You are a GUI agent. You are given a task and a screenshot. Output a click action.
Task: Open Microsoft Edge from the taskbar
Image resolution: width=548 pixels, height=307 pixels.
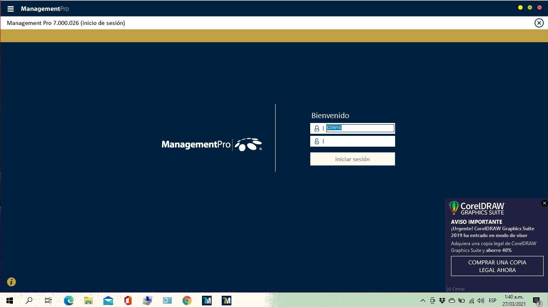(69, 300)
